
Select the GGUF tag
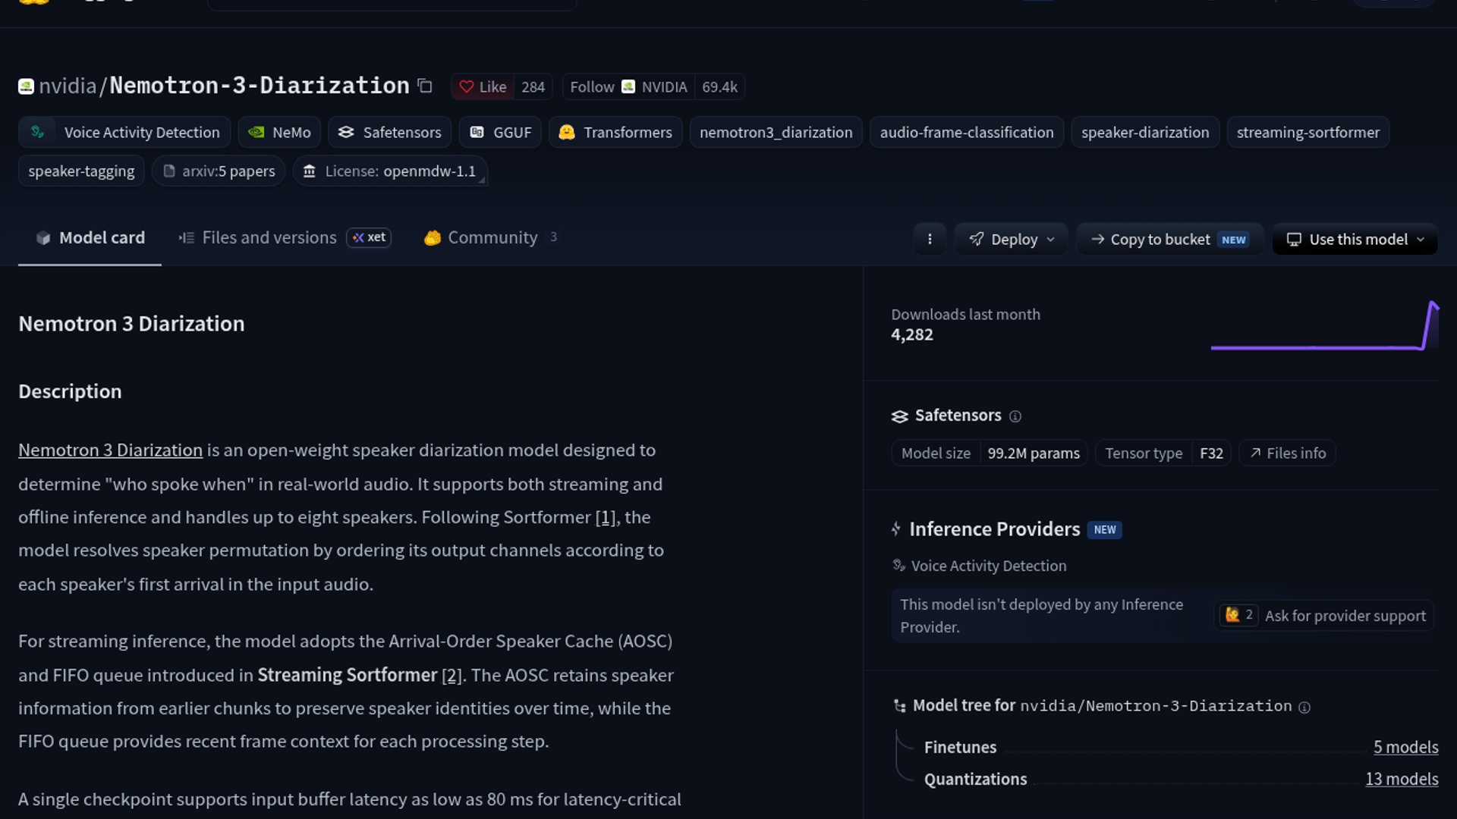pyautogui.click(x=500, y=133)
